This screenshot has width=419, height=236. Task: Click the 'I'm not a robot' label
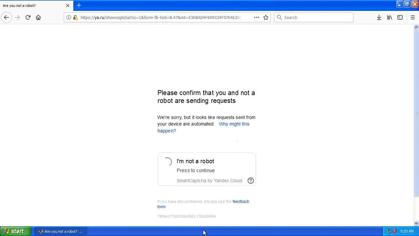[x=195, y=161]
